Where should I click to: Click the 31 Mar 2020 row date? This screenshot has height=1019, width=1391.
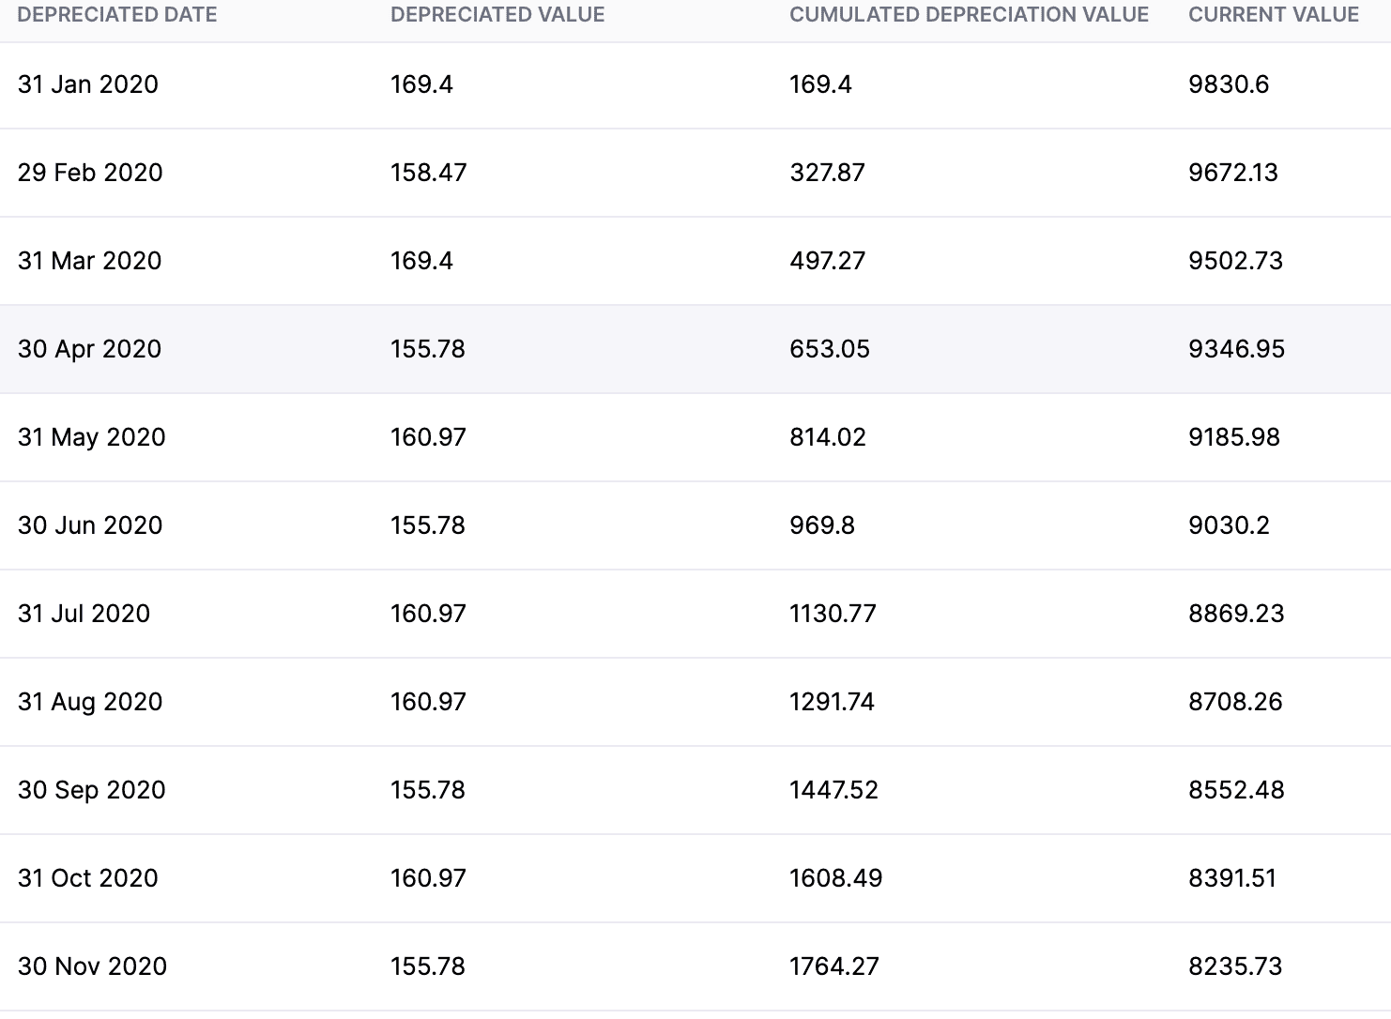(90, 261)
